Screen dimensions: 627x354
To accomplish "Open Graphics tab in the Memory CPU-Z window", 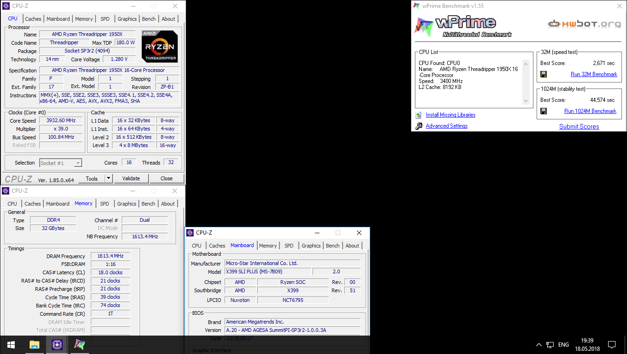I will tap(127, 204).
